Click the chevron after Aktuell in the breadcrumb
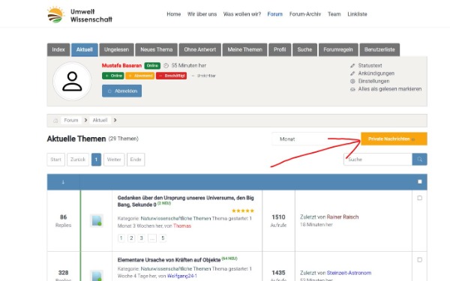 (x=115, y=120)
